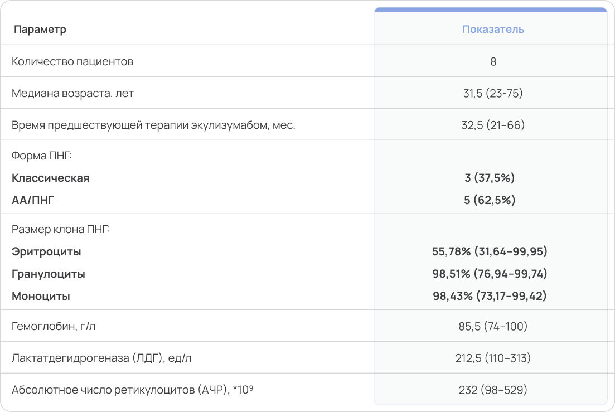This screenshot has height=412, width=615.
Task: Click the "Размер клона ПНГ:" section label
Action: tap(61, 229)
